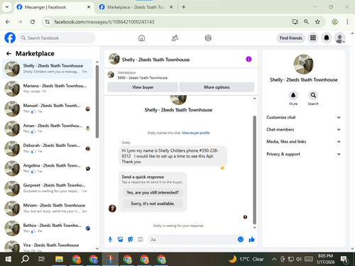Screen dimensions: 355x266
Task: Open the Menu grid icon
Action: [x=313, y=38]
